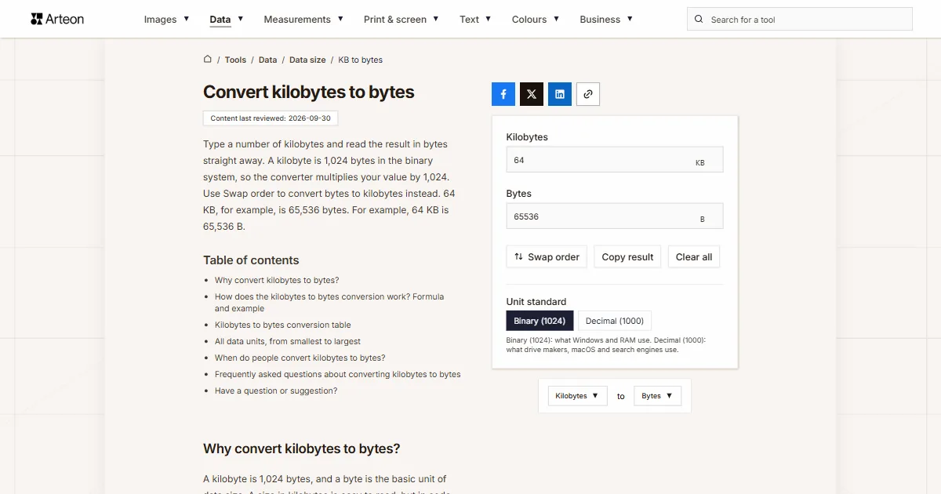Clear all converter fields
This screenshot has width=941, height=494.
coord(694,257)
